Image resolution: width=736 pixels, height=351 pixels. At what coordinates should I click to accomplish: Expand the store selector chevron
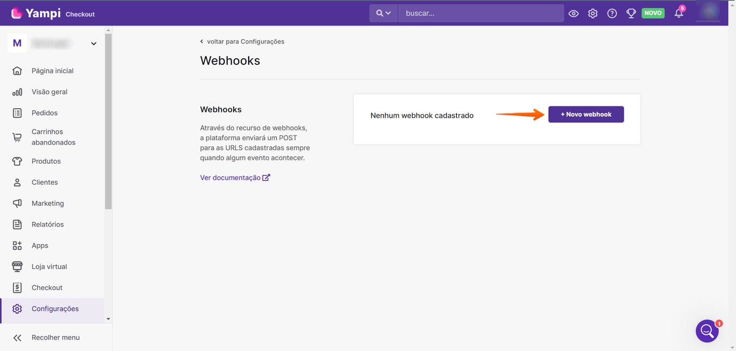click(94, 43)
